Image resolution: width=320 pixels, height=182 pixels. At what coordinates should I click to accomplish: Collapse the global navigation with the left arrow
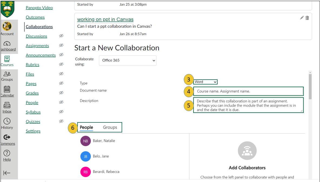coord(7,173)
